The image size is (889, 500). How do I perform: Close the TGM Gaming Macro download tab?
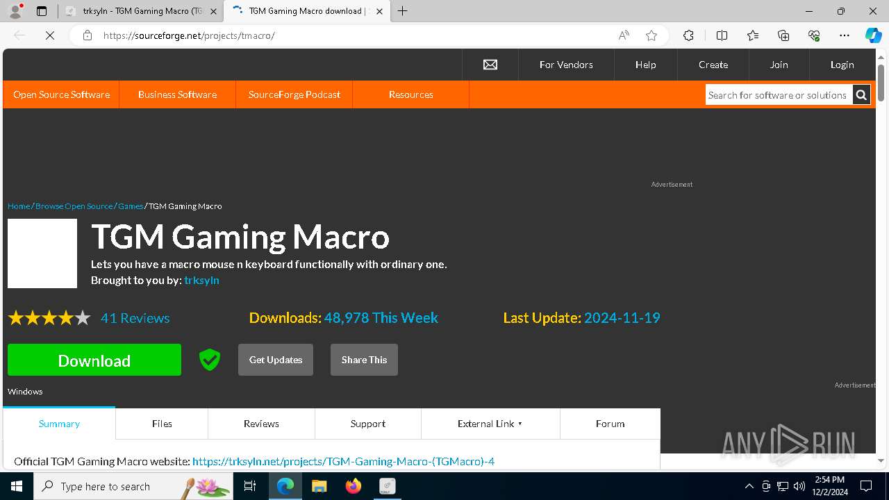pyautogui.click(x=379, y=11)
